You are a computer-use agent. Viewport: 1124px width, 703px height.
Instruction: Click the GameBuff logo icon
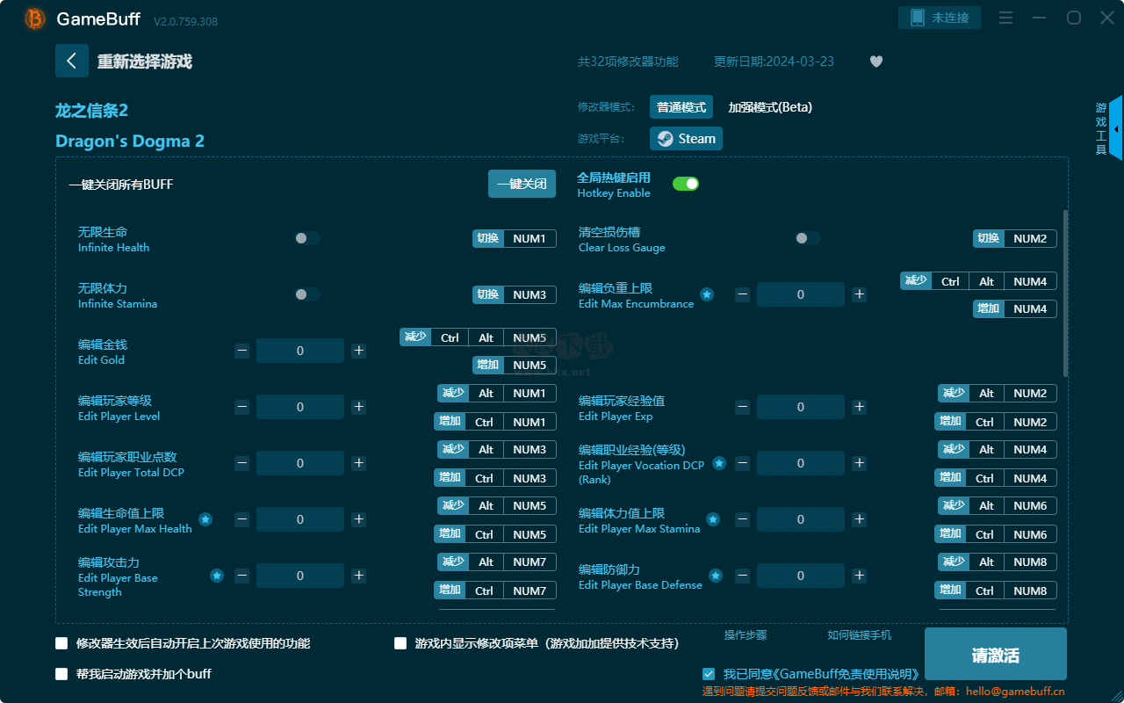(35, 18)
